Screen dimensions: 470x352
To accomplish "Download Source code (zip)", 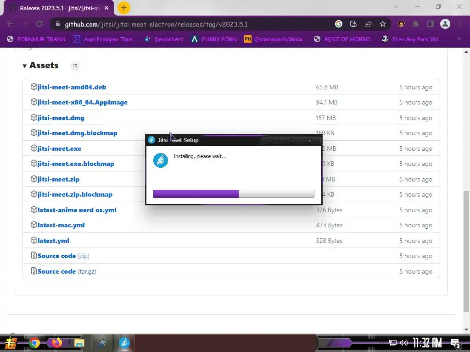I will 63,256.
